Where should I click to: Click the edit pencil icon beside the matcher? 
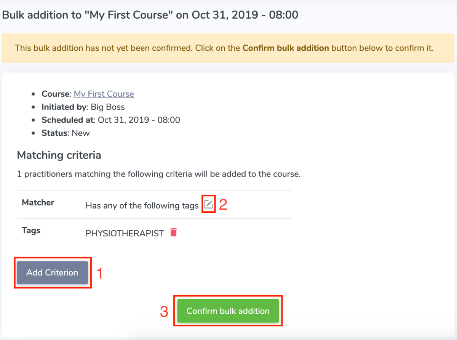[208, 205]
